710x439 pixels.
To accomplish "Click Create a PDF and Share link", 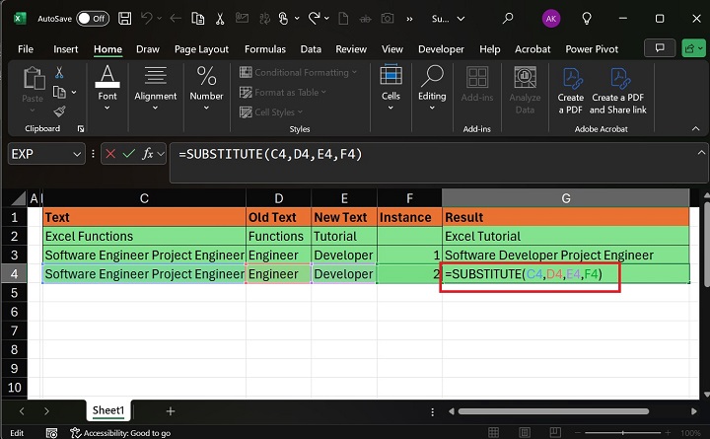I will coord(618,89).
